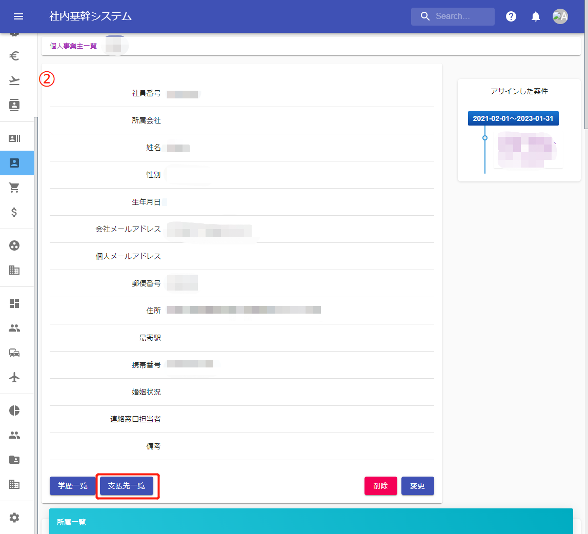Open the user avatar menu
Viewport: 588px width, 534px height.
[x=560, y=16]
